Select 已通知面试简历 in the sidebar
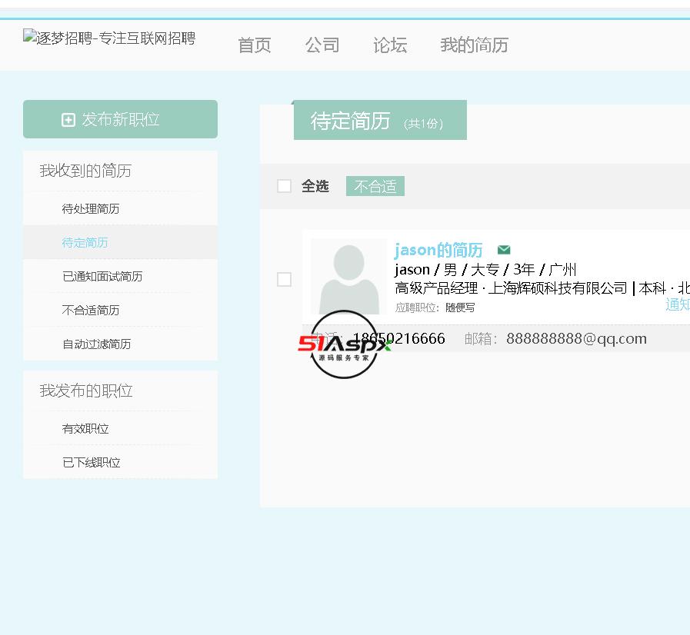This screenshot has height=635, width=690. [x=102, y=277]
